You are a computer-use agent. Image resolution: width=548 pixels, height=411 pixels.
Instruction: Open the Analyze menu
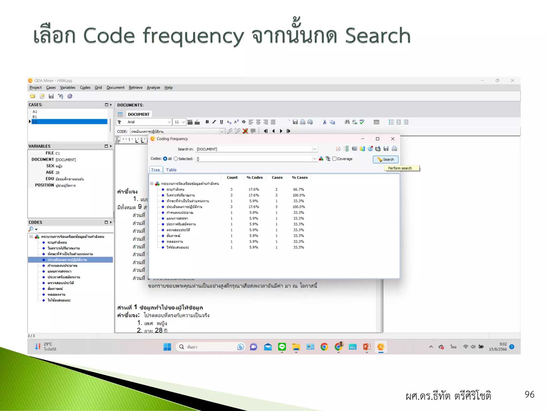click(153, 87)
